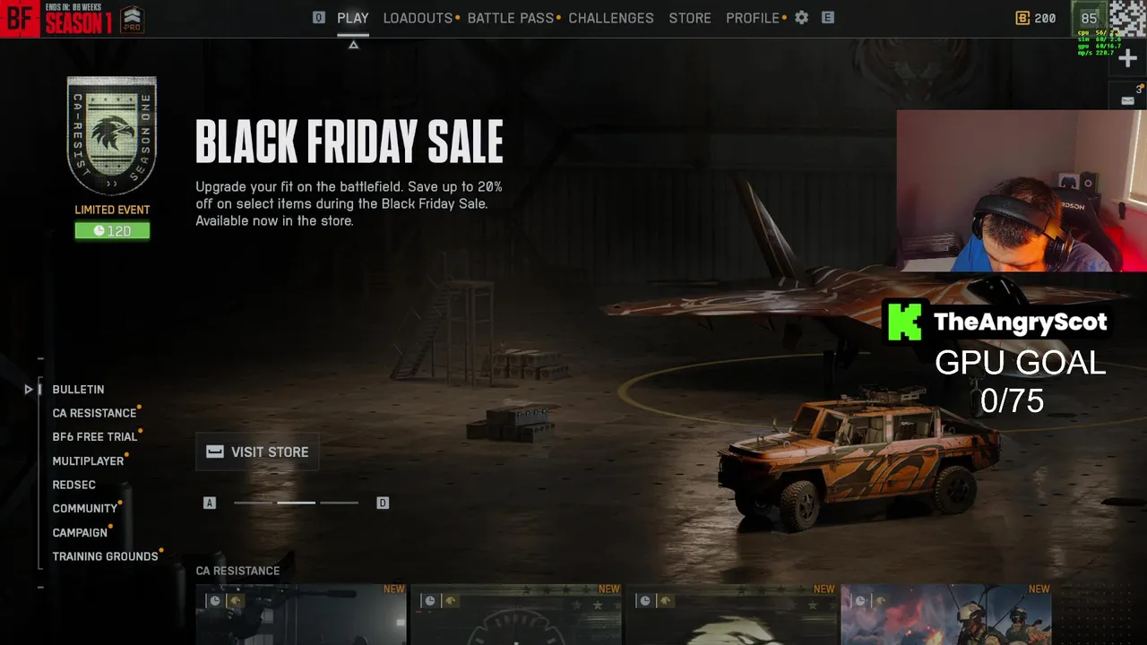This screenshot has width=1147, height=645.
Task: Click the plus icon at top right
Action: 1128,58
